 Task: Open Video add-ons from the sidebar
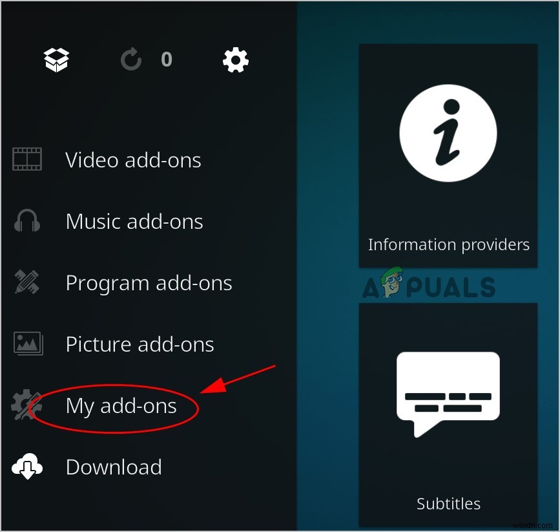coord(133,159)
